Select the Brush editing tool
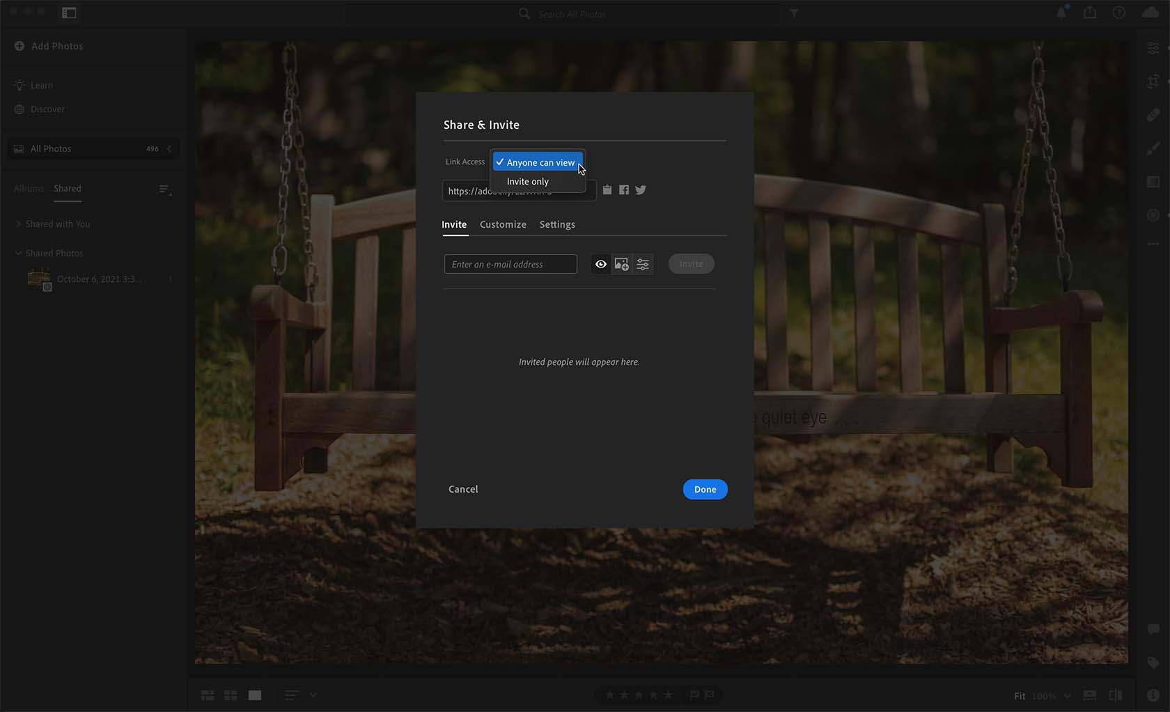The height and width of the screenshot is (712, 1170). tap(1154, 148)
